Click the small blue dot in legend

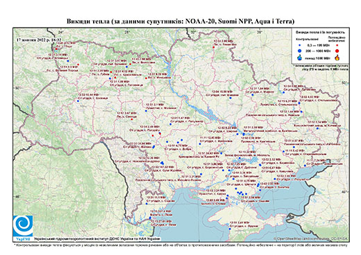(x=300, y=46)
